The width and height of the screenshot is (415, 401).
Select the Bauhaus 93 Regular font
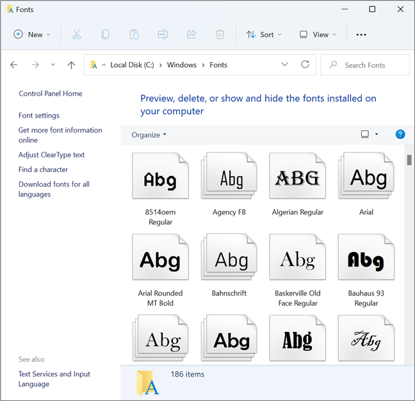point(366,270)
